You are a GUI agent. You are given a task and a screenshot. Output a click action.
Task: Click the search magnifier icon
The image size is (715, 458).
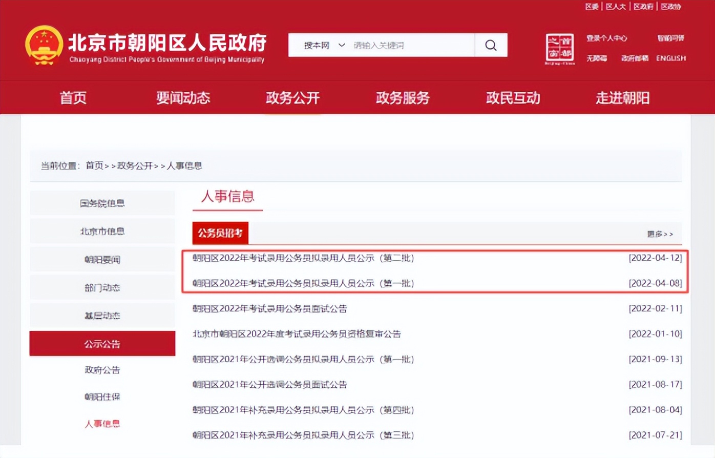[491, 45]
